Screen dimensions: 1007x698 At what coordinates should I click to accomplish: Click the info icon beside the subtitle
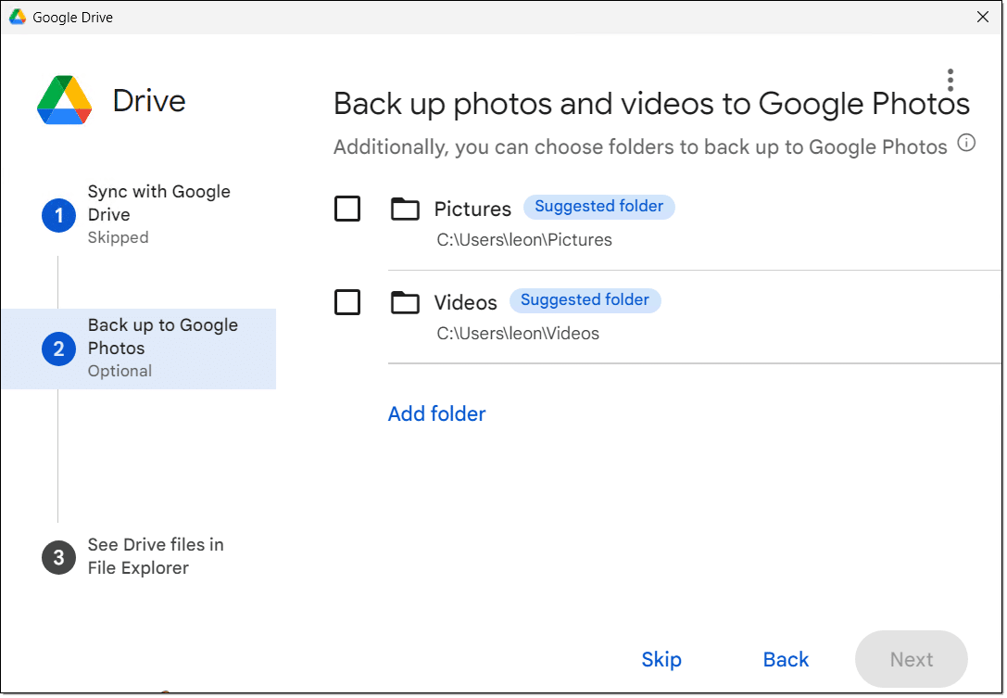pyautogui.click(x=966, y=144)
